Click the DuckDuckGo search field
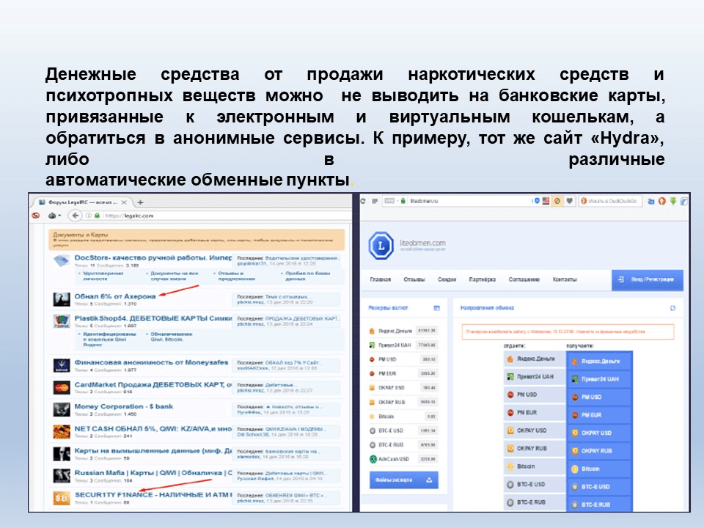704x528 pixels. coord(611,201)
